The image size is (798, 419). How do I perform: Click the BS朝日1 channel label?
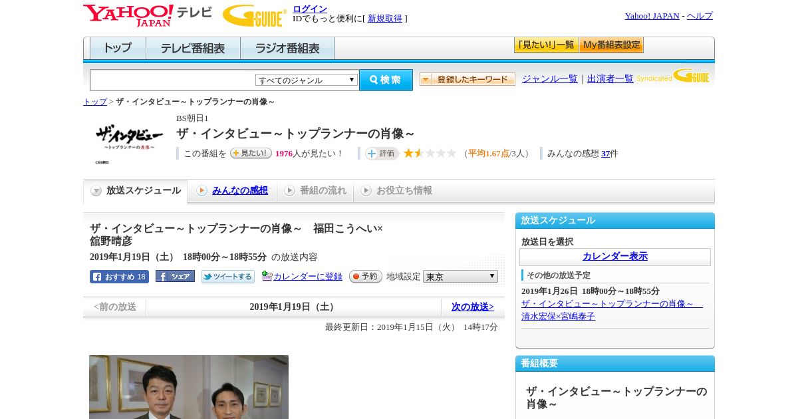(x=192, y=118)
